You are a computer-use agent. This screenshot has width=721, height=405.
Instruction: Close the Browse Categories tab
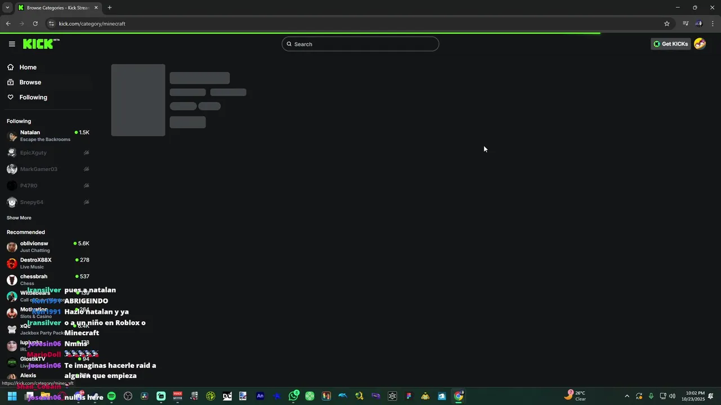pyautogui.click(x=96, y=8)
